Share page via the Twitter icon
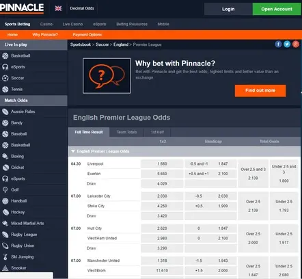The width and height of the screenshot is (302, 279). (287, 44)
